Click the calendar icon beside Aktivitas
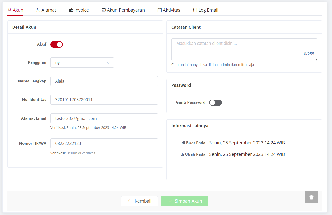332x215 pixels. point(160,10)
